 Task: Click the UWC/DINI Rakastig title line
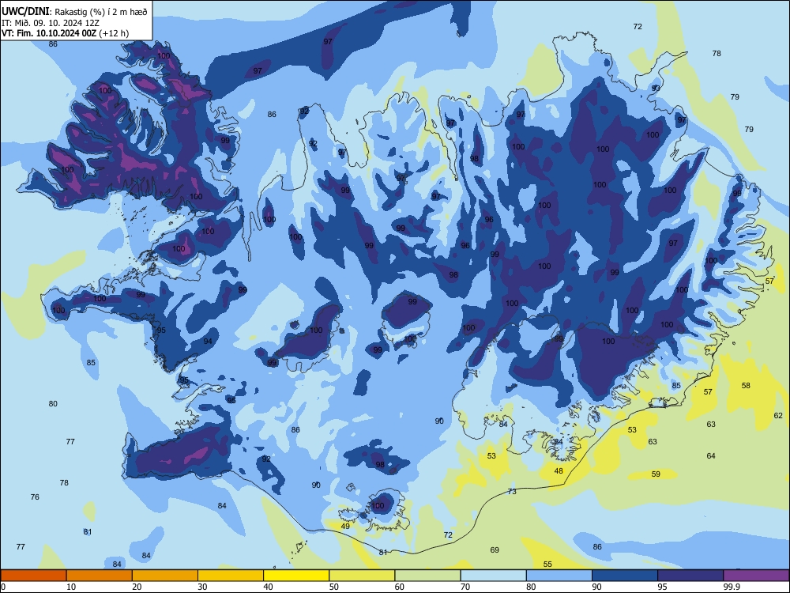tap(74, 11)
